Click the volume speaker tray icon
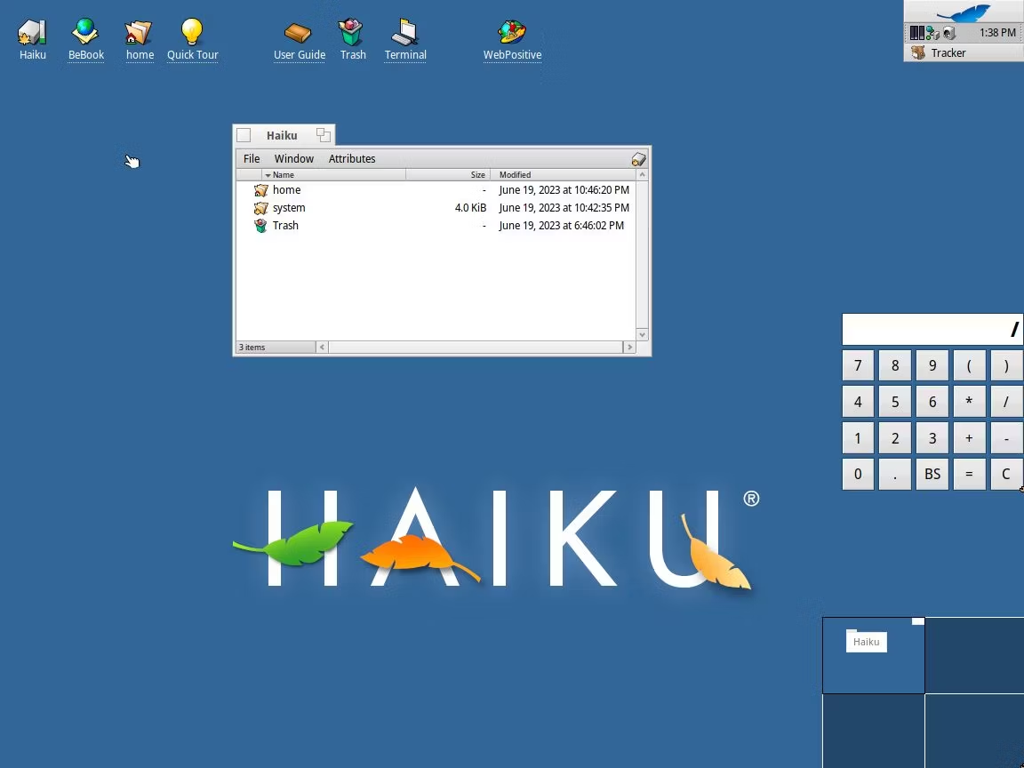1024x768 pixels. click(949, 33)
